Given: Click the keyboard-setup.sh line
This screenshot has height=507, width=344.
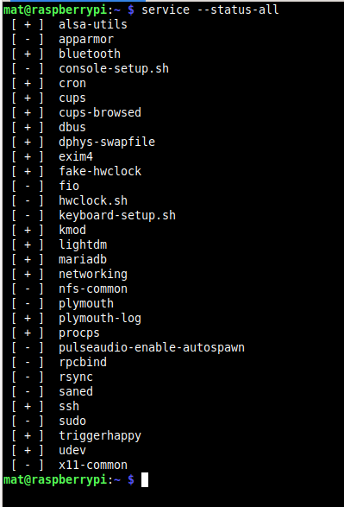Looking at the screenshot, I should pos(117,215).
